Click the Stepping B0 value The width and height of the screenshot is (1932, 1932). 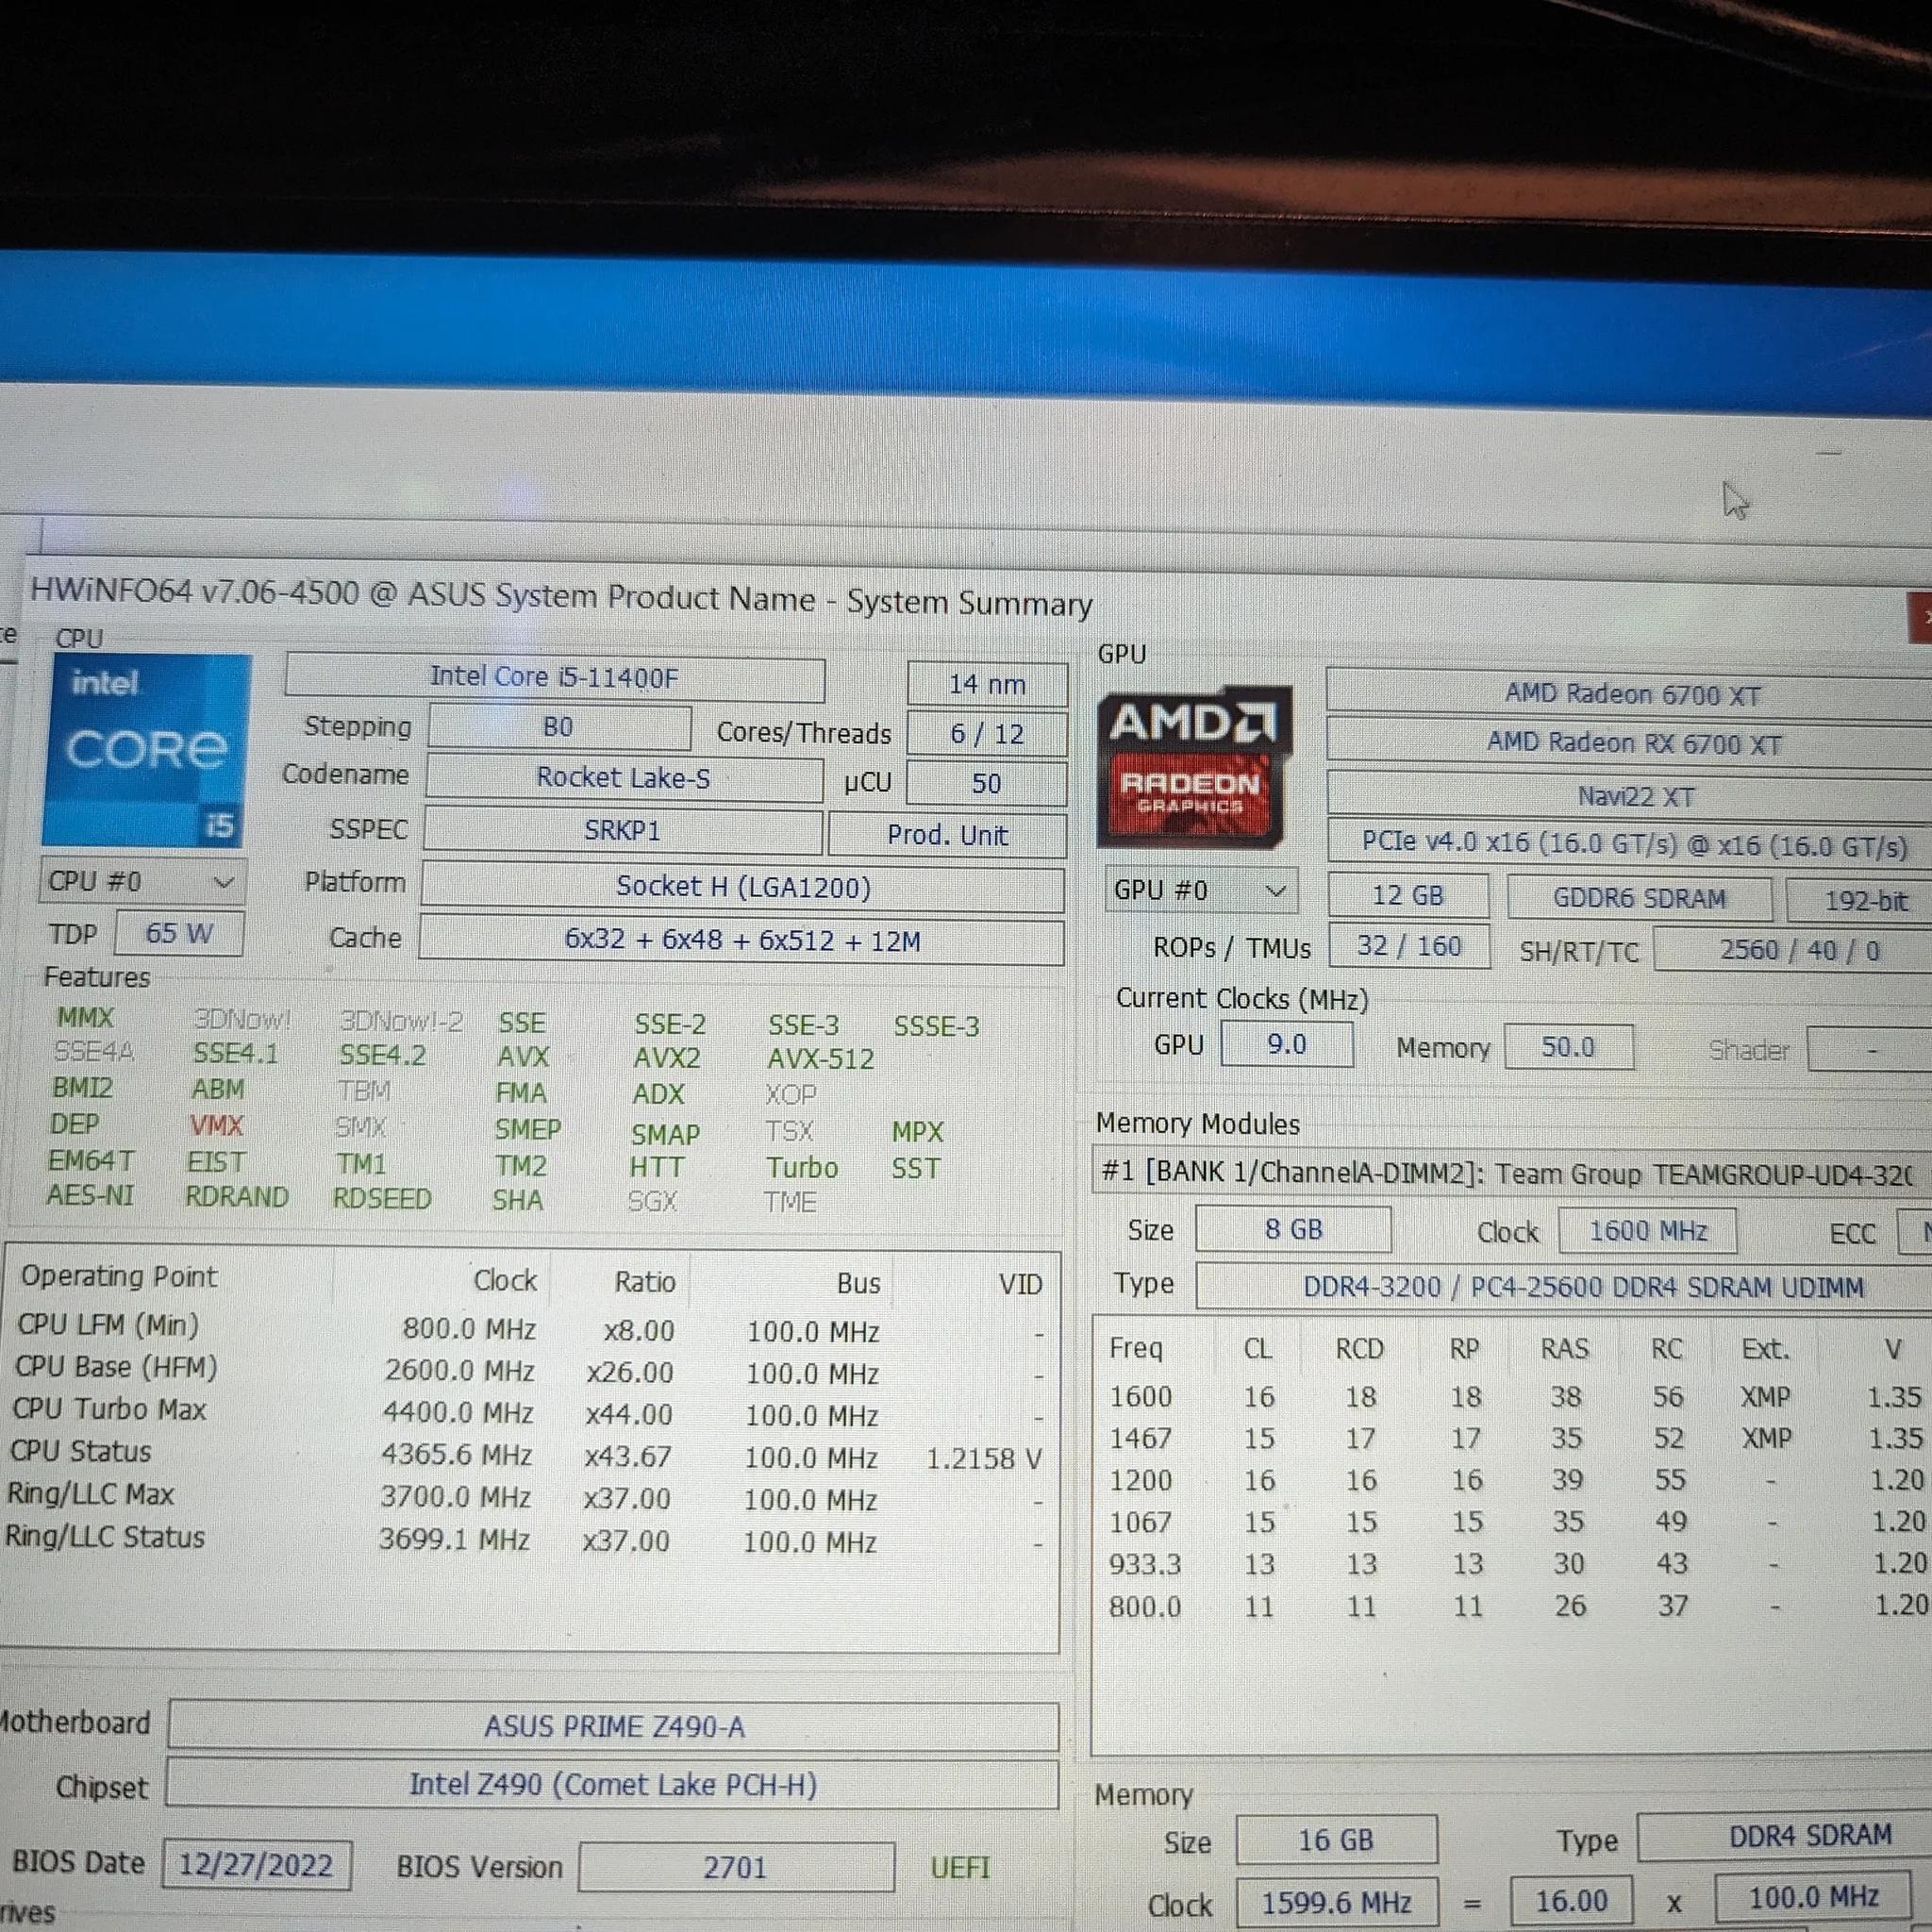[x=559, y=727]
